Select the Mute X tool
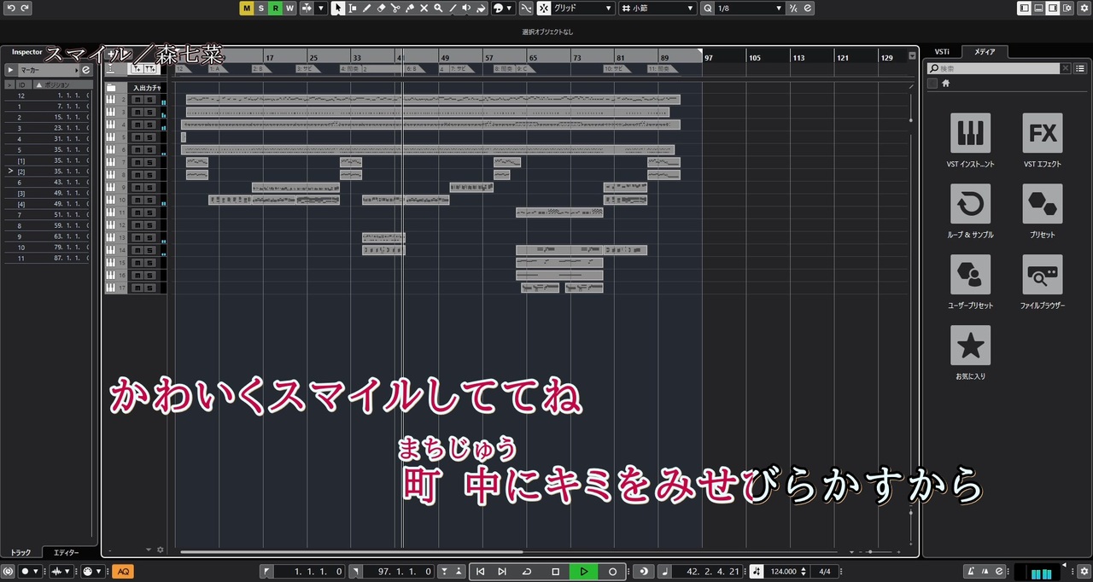The width and height of the screenshot is (1093, 582). coord(424,8)
